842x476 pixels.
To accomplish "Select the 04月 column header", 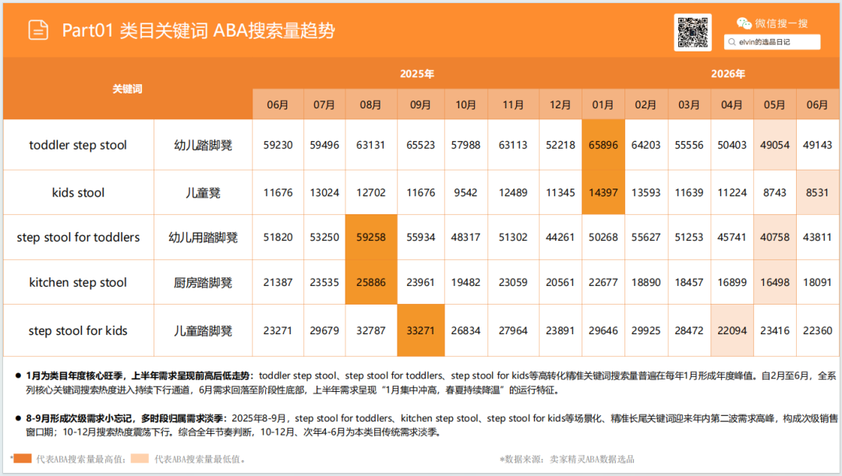I will [x=732, y=104].
